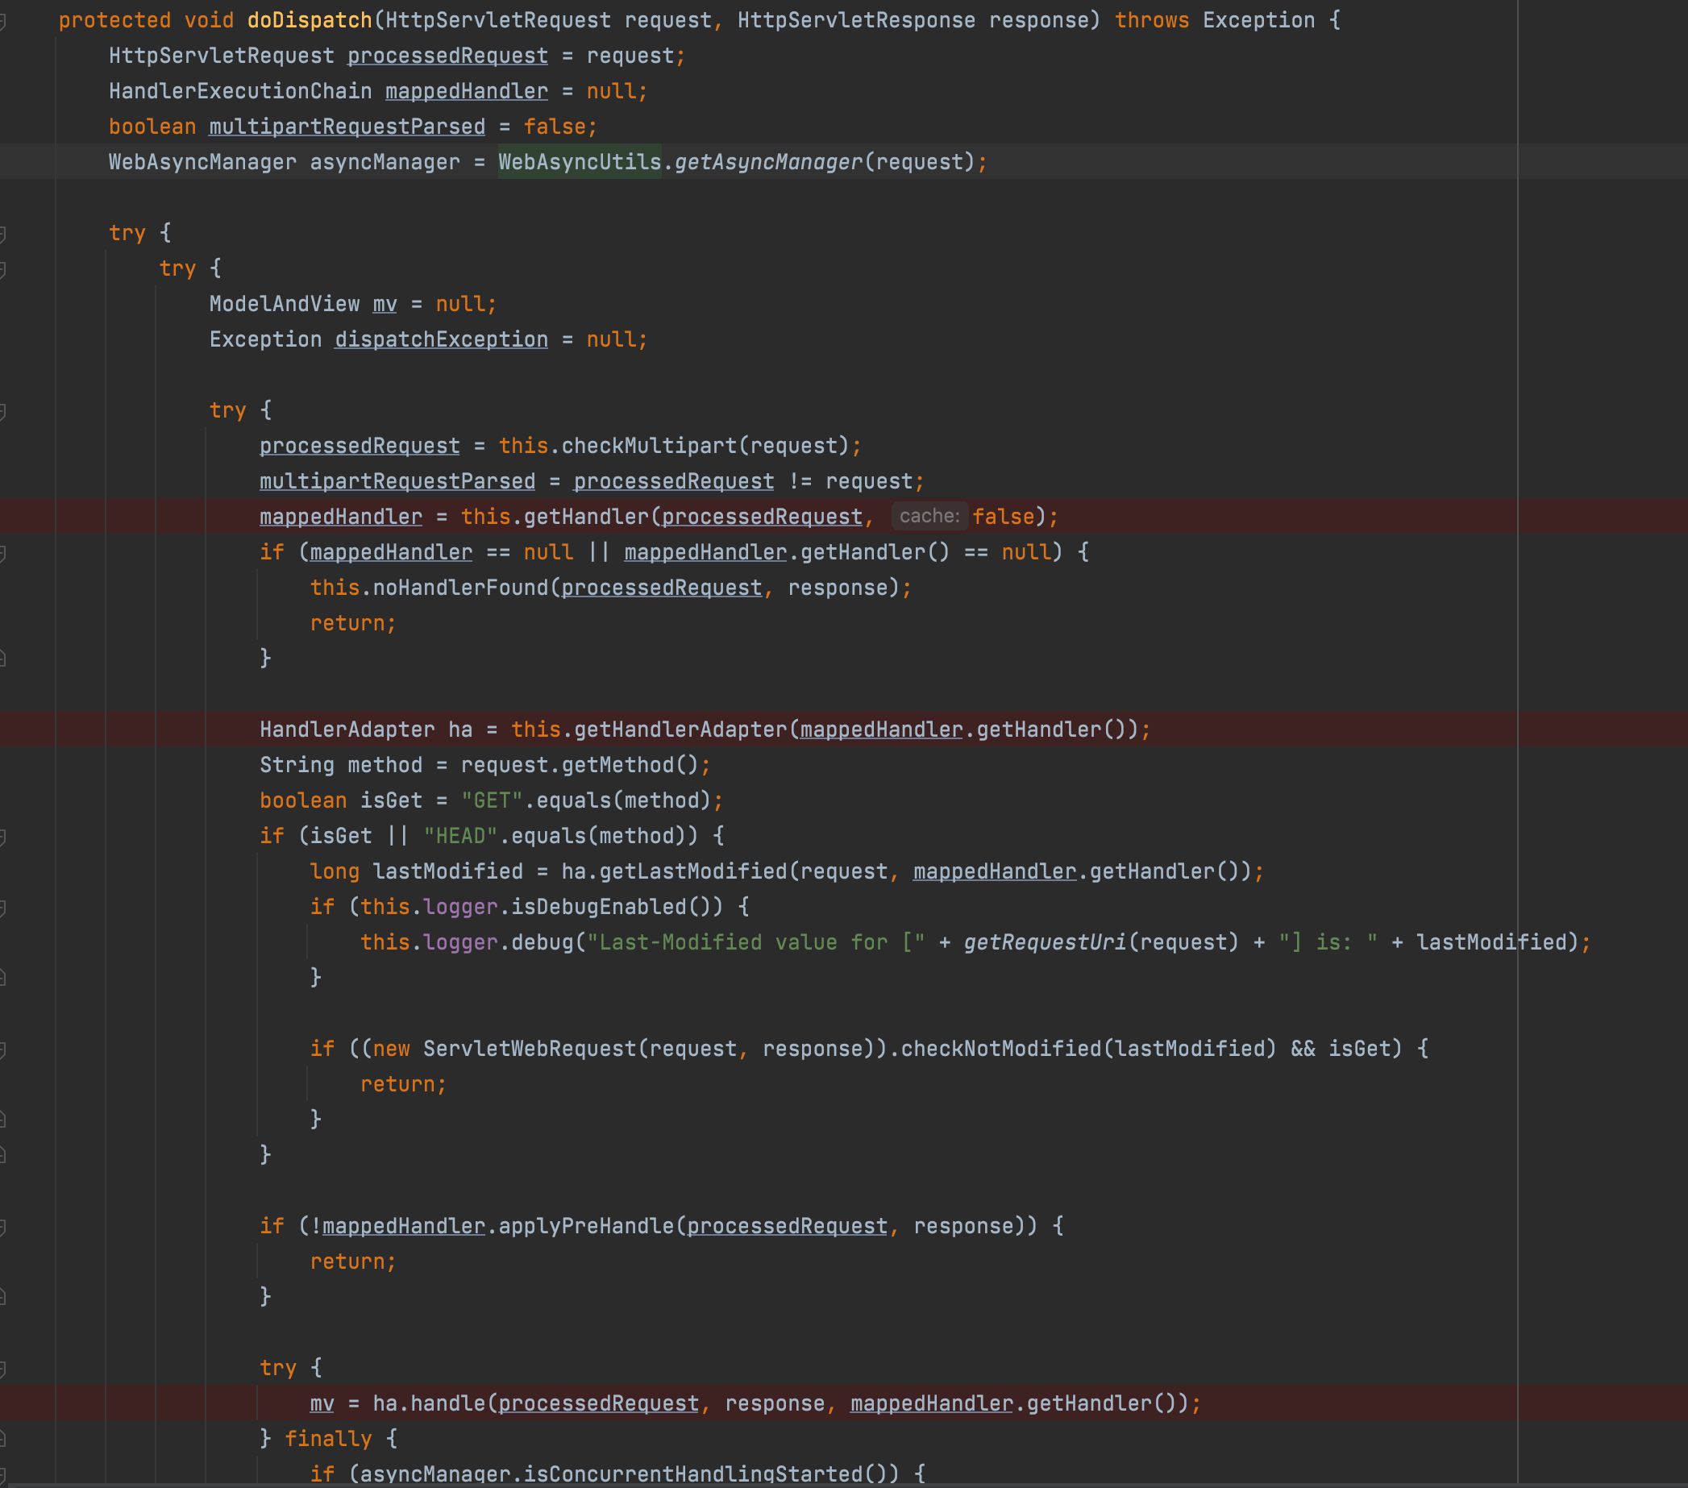
Task: Click the getRequestUri call in debug line
Action: (x=1045, y=943)
